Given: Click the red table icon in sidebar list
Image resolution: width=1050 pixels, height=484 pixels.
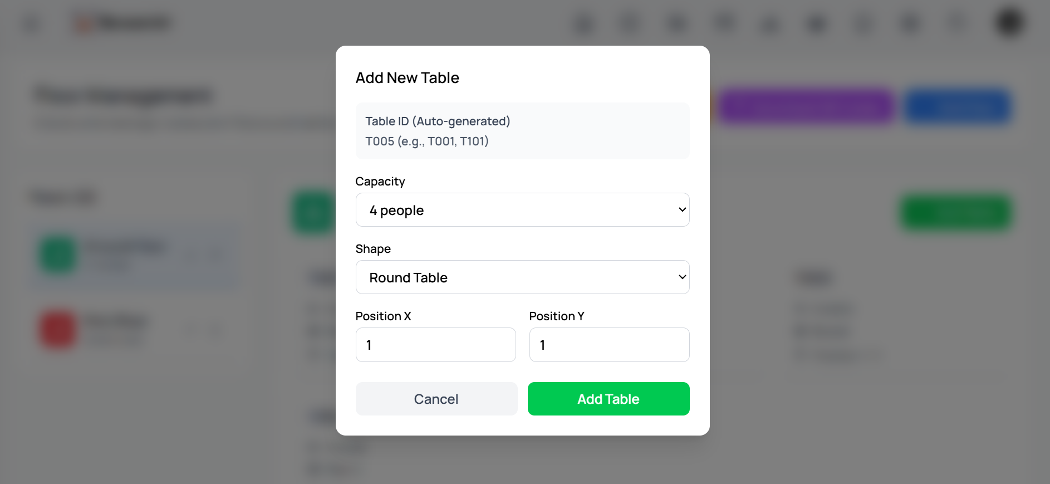Looking at the screenshot, I should [x=57, y=330].
